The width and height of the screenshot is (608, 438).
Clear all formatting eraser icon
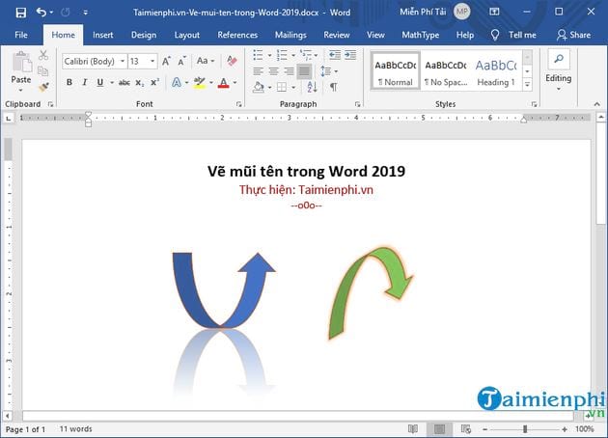tap(232, 61)
